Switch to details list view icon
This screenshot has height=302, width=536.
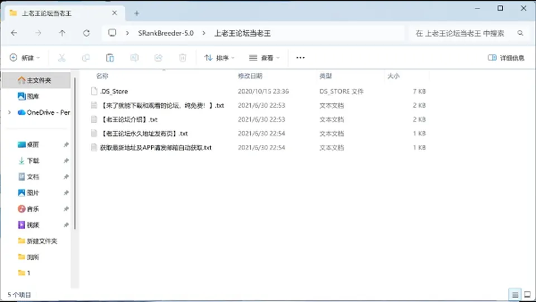click(x=515, y=294)
